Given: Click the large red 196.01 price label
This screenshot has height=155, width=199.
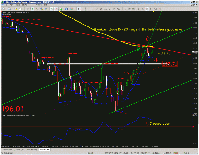Looking at the screenshot, I should click(x=12, y=109).
